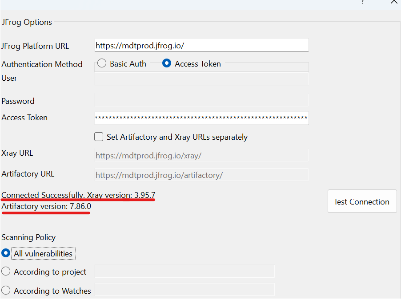Click the project name field beside According to project

pyautogui.click(x=184, y=271)
